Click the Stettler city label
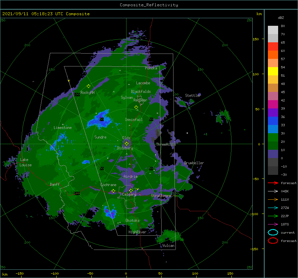This screenshot has width=298, height=278. tap(193, 96)
